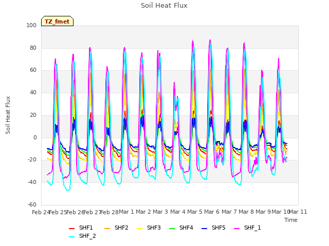Image resolution: width=329 pixels, height=246 pixels.
Task: Click the Mar 3 x-axis date label
Action: click(160, 212)
